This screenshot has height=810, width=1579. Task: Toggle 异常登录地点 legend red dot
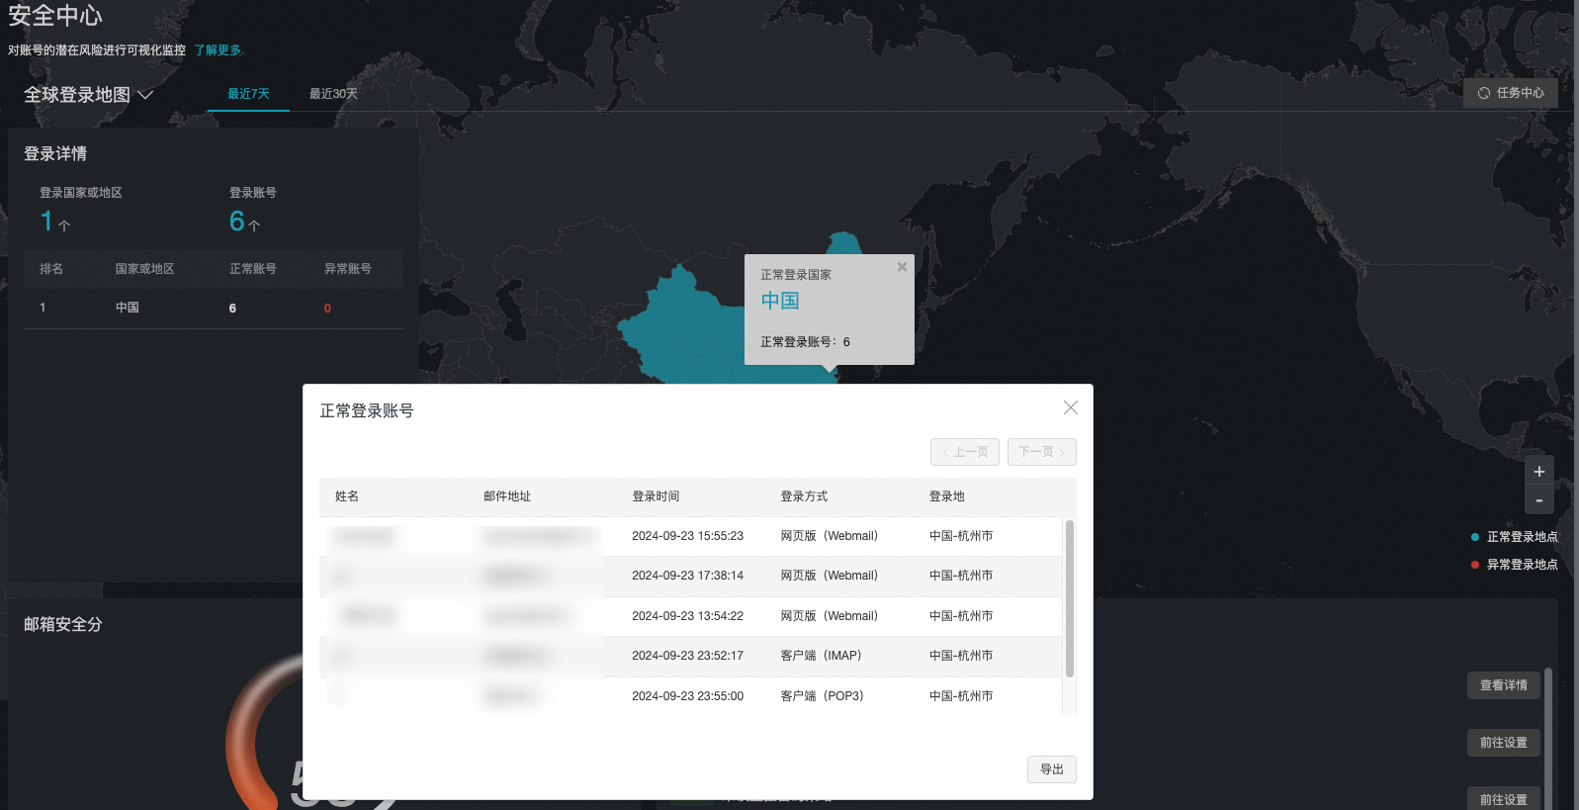pyautogui.click(x=1475, y=565)
